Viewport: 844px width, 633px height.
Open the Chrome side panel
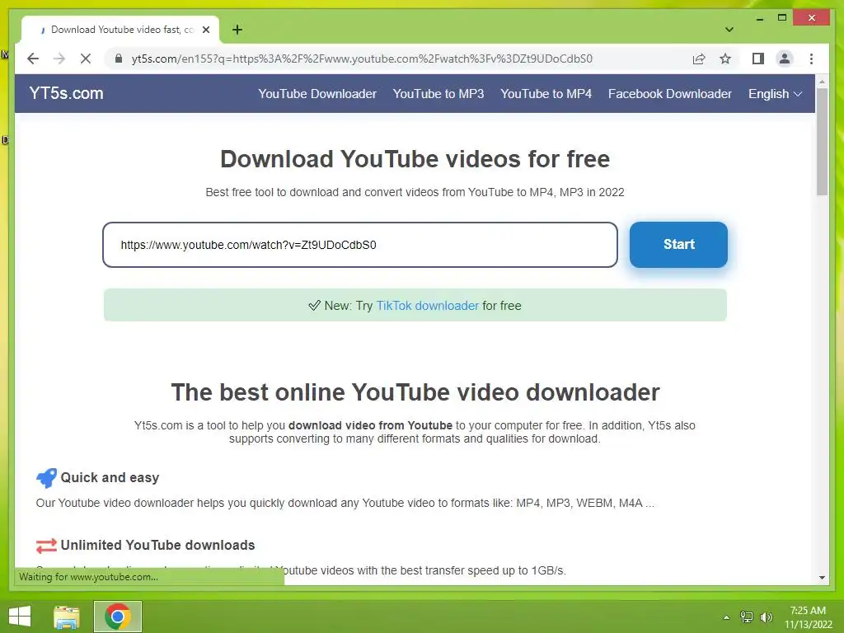[x=758, y=59]
